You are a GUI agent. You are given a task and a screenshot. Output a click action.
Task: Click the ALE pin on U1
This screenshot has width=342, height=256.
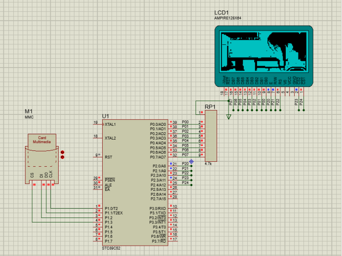[x=108, y=184]
